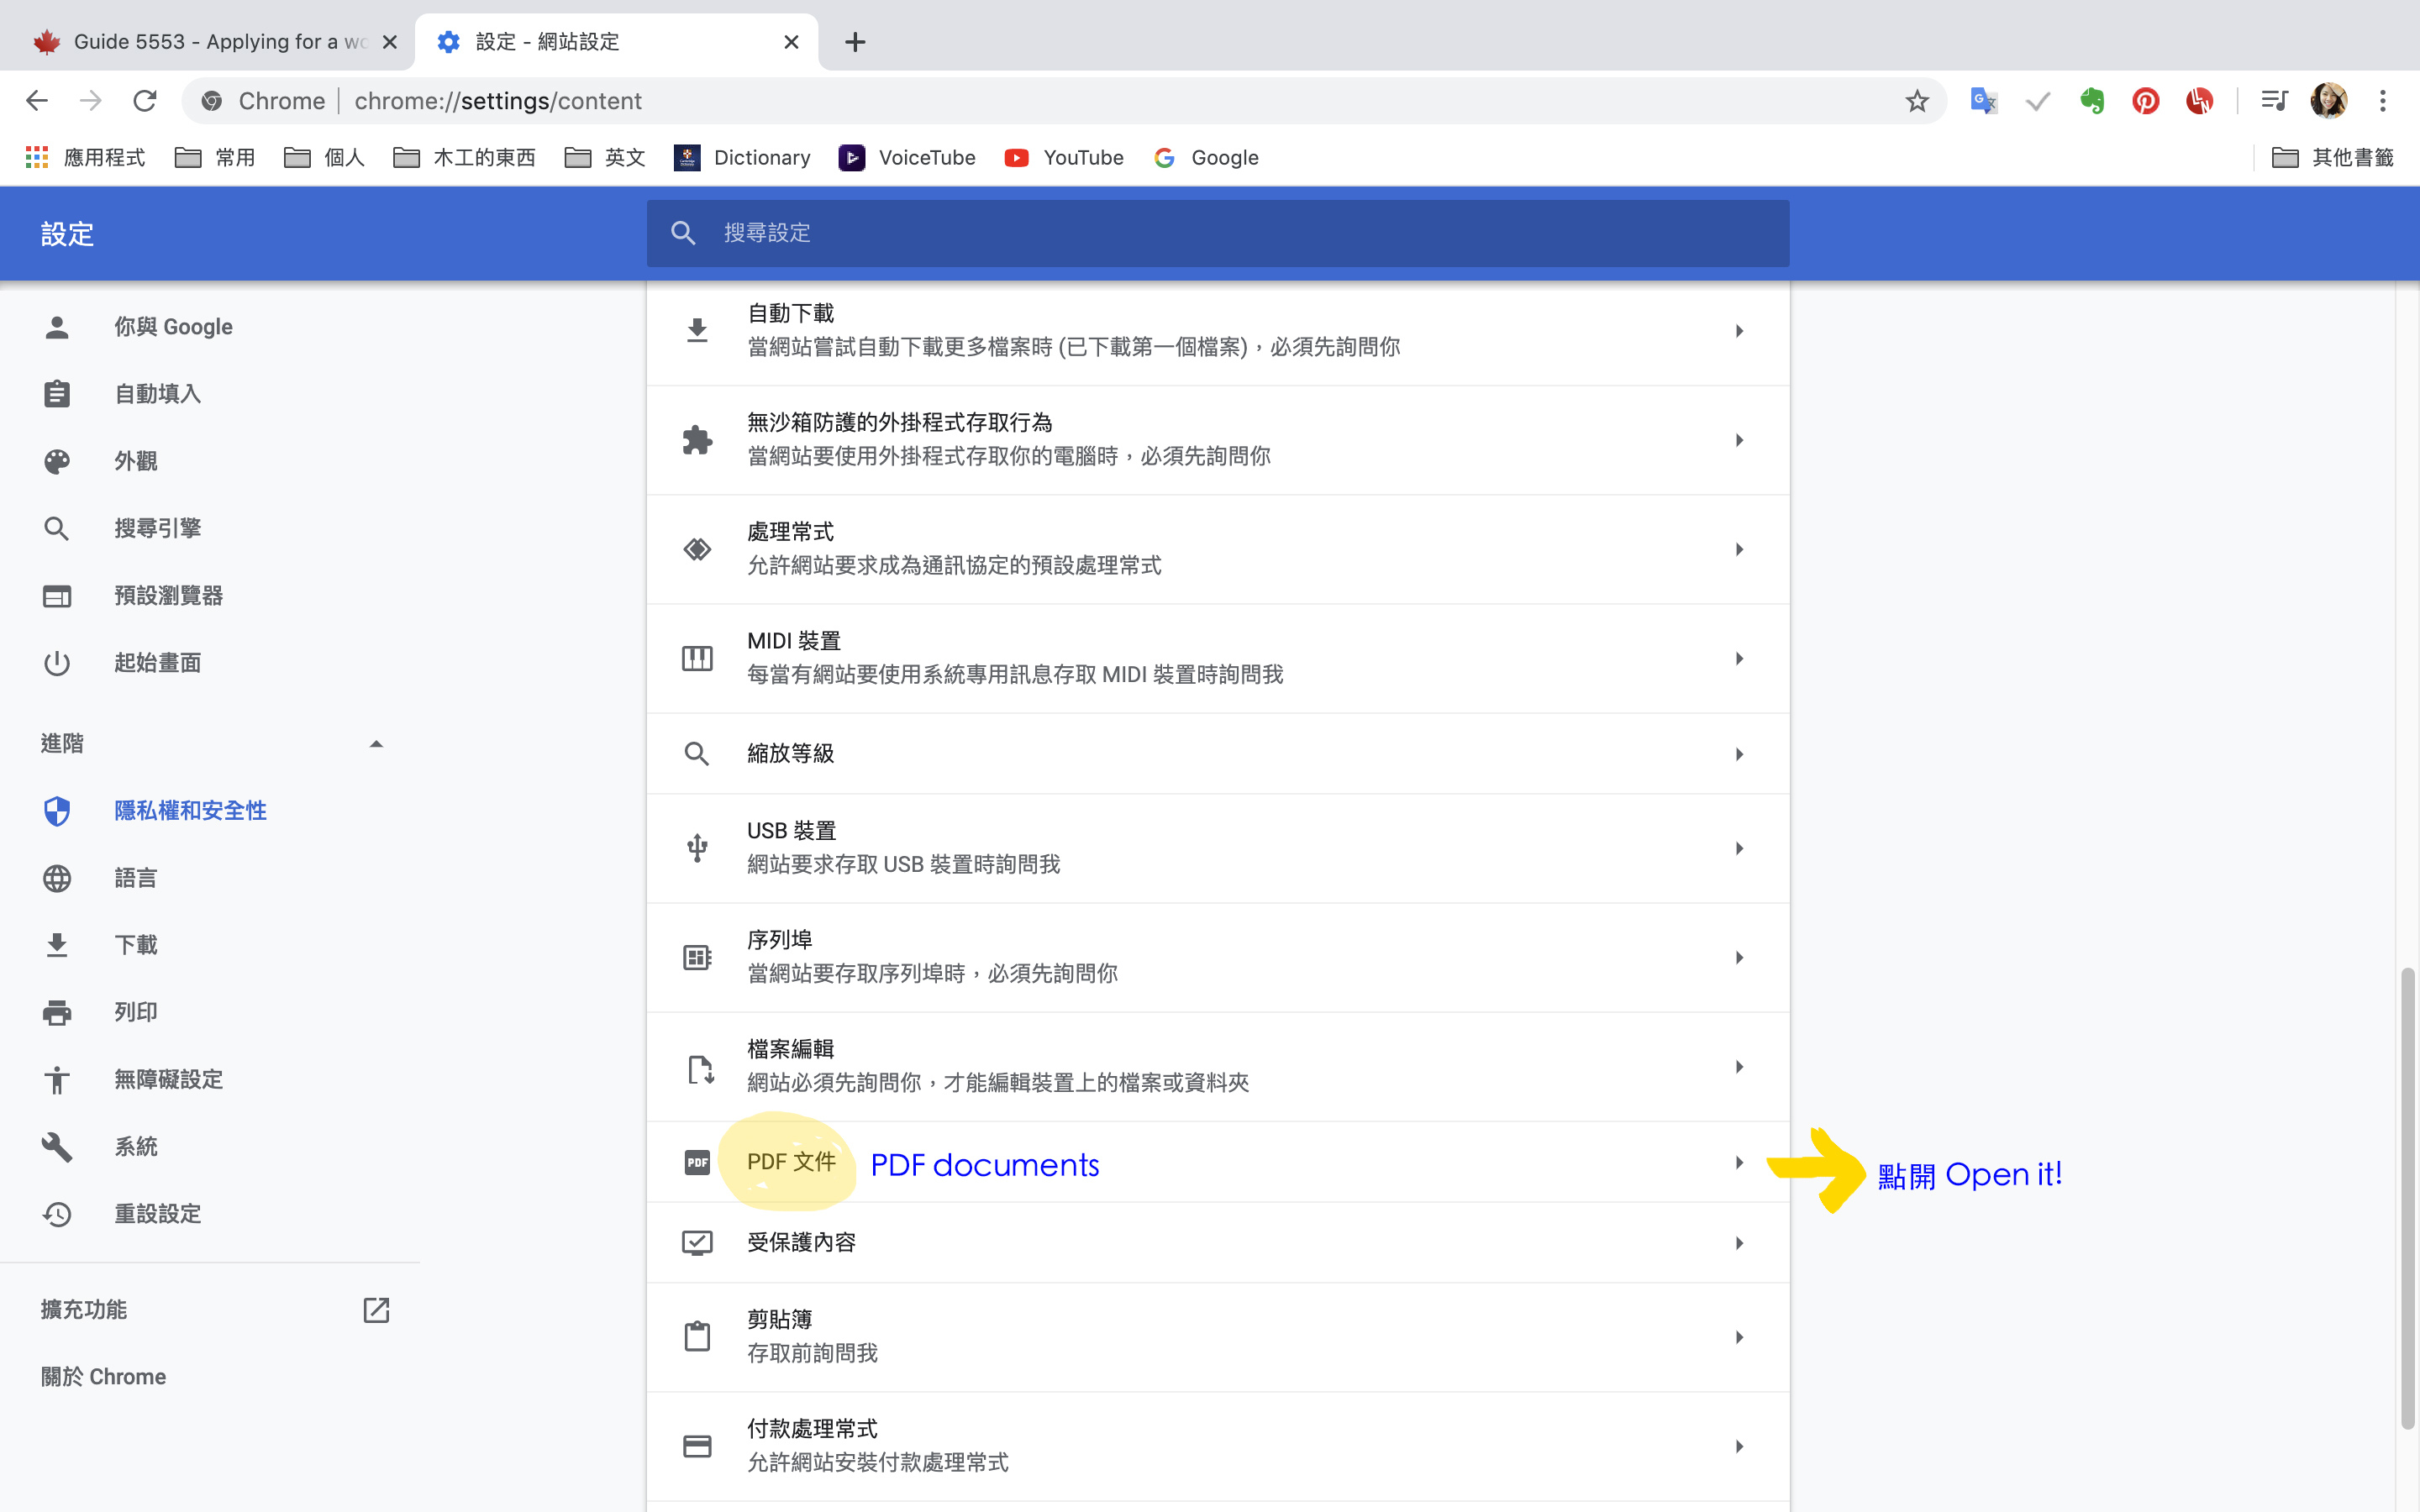Select 隱私權和安全性 in sidebar

pyautogui.click(x=190, y=811)
